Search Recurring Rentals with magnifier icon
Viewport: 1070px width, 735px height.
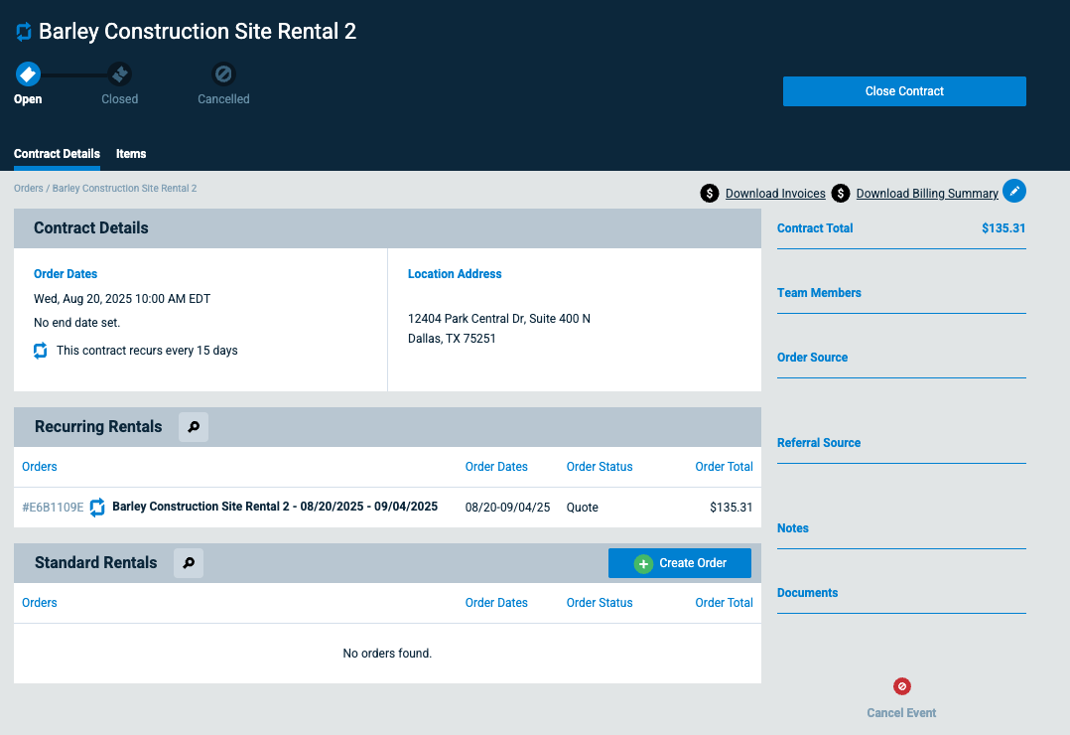(x=194, y=427)
